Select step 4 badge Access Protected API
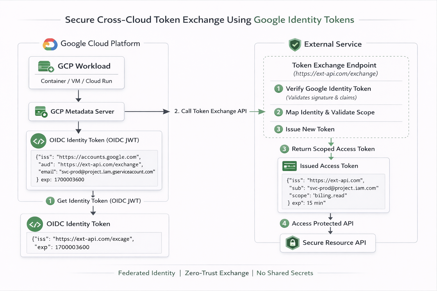Image resolution: width=437 pixels, height=291 pixels. point(284,223)
